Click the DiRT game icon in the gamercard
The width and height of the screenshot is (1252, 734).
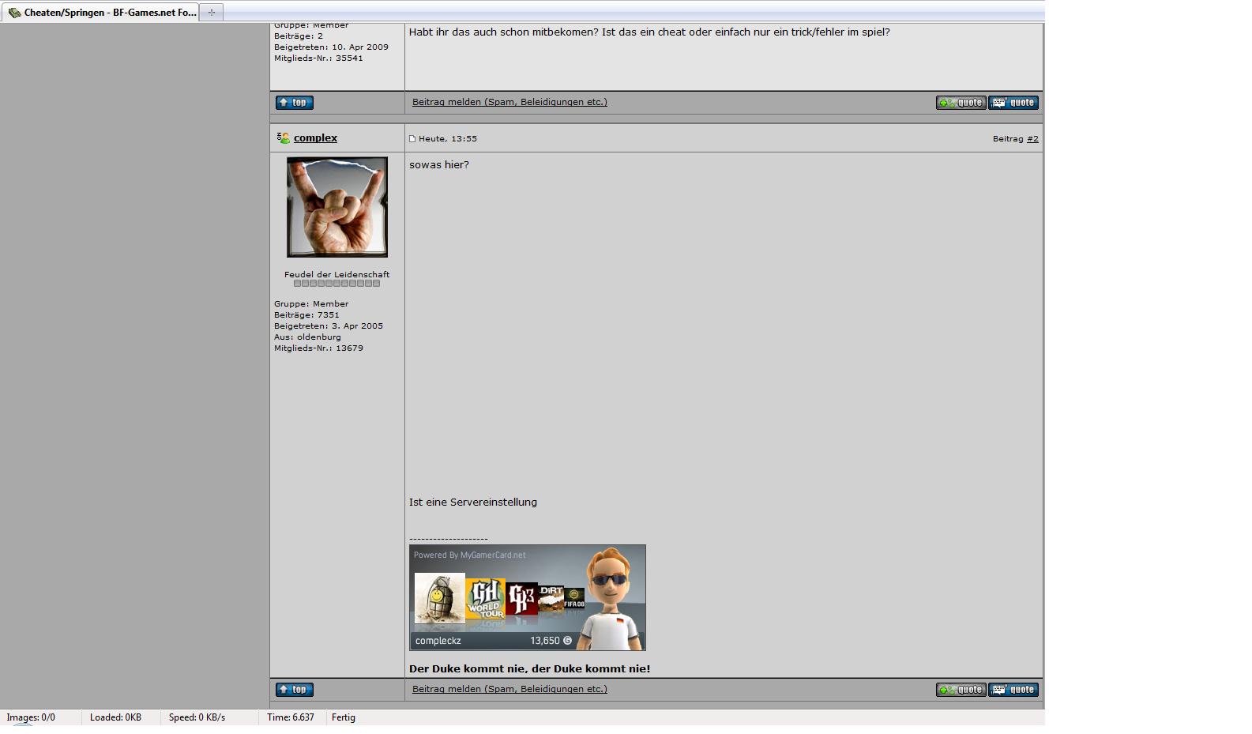(x=551, y=600)
